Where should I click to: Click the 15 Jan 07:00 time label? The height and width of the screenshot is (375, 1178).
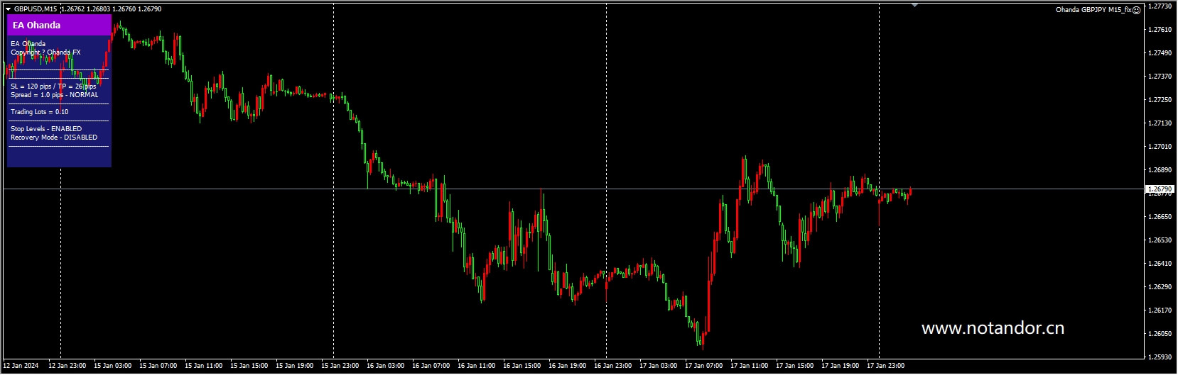[158, 366]
